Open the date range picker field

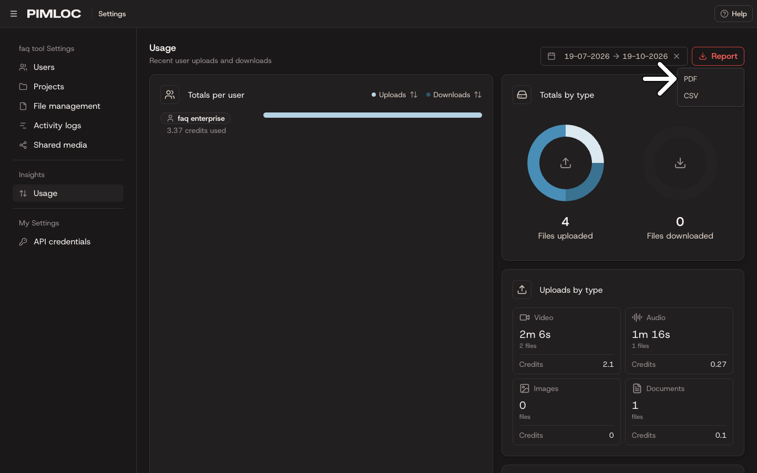[613, 56]
